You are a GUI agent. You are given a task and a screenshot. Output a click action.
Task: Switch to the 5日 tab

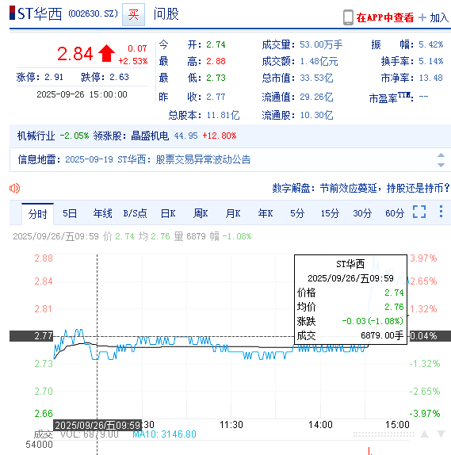[x=70, y=213]
